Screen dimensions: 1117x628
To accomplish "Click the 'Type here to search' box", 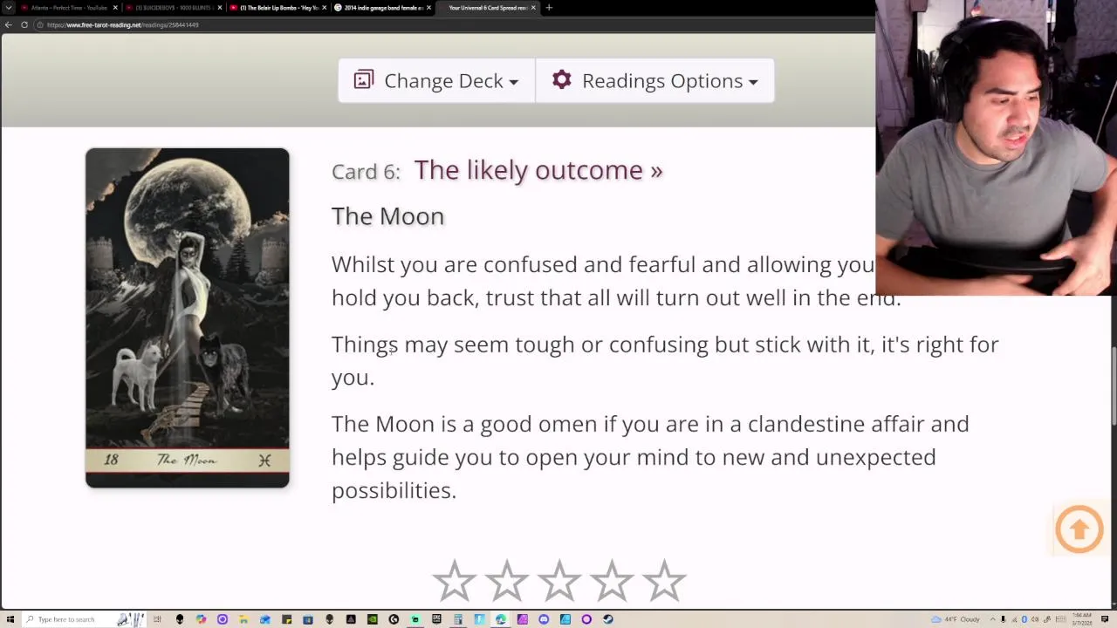I will tap(83, 619).
